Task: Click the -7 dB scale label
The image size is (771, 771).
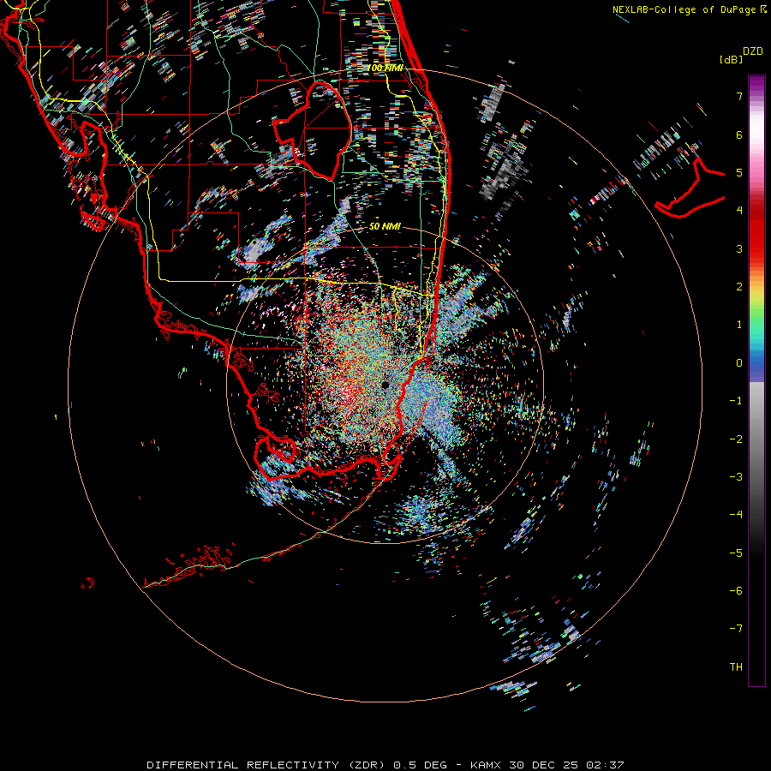Action: (x=736, y=629)
